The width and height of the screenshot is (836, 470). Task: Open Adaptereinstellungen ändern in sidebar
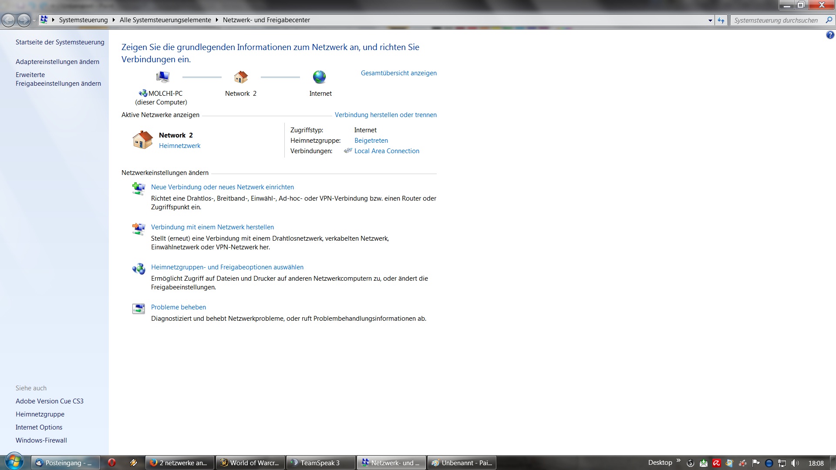point(57,62)
